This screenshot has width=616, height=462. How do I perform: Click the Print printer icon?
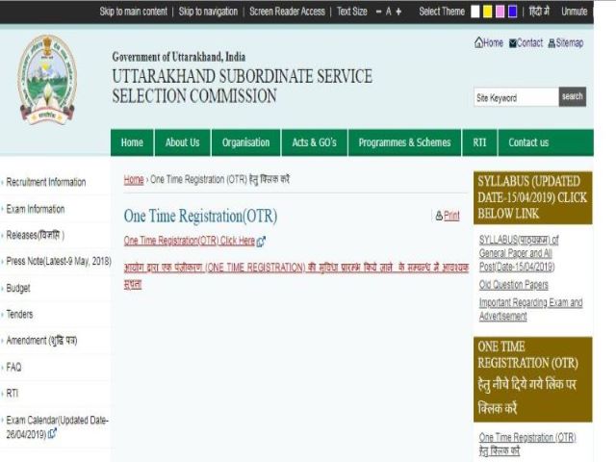click(x=439, y=216)
